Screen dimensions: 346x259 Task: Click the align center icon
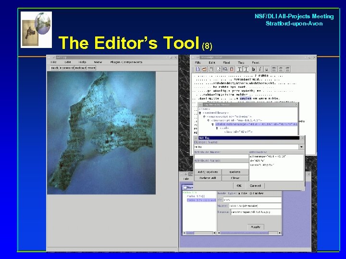281,70
